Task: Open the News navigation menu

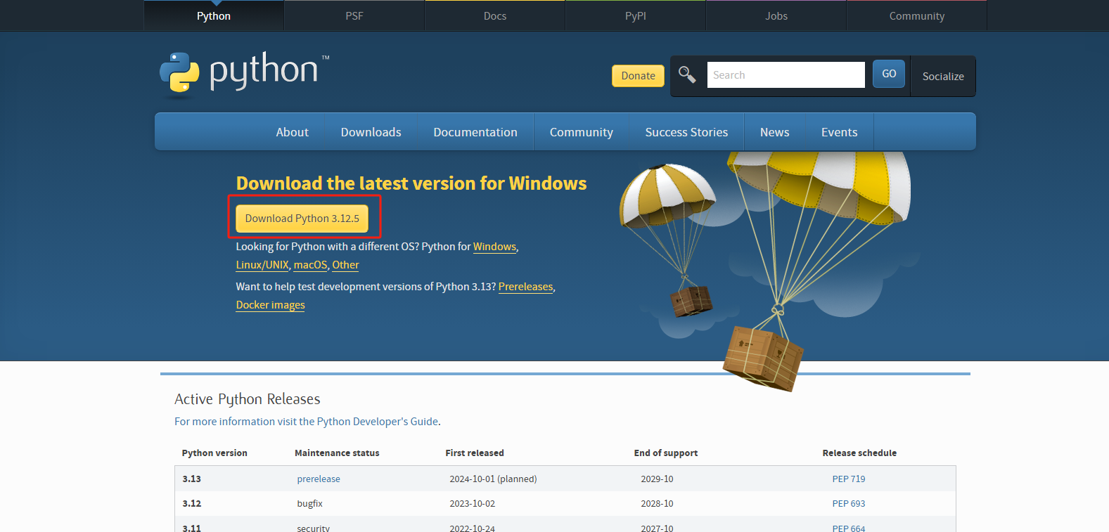Action: coord(774,132)
